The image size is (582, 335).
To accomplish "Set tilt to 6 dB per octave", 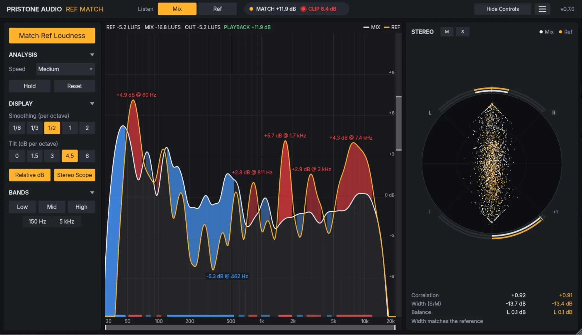I will coord(87,156).
